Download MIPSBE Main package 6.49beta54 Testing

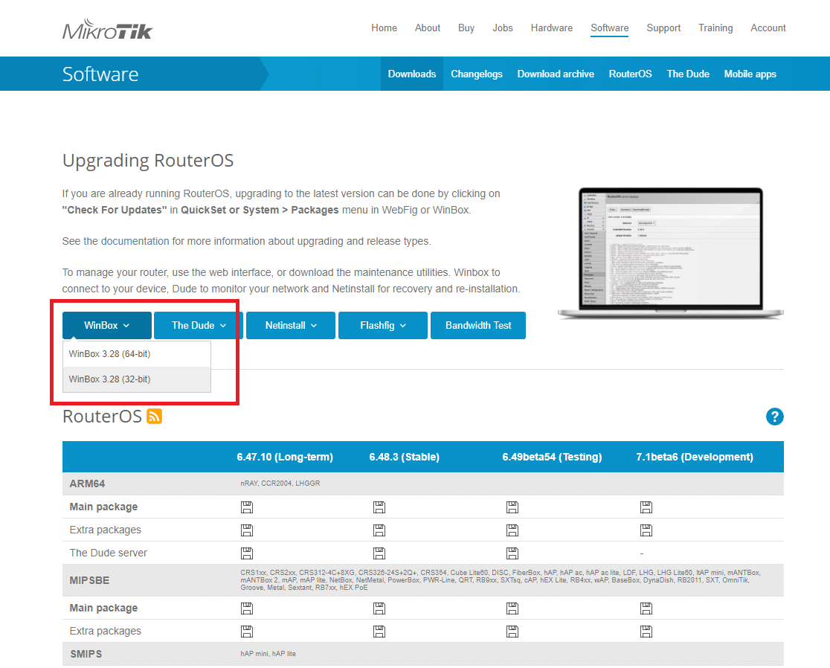512,608
